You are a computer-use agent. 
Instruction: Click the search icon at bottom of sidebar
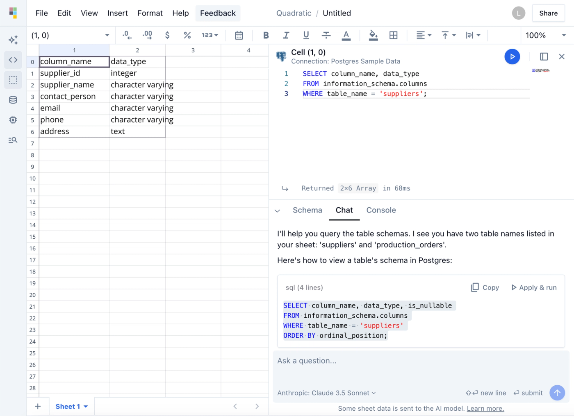(x=13, y=140)
